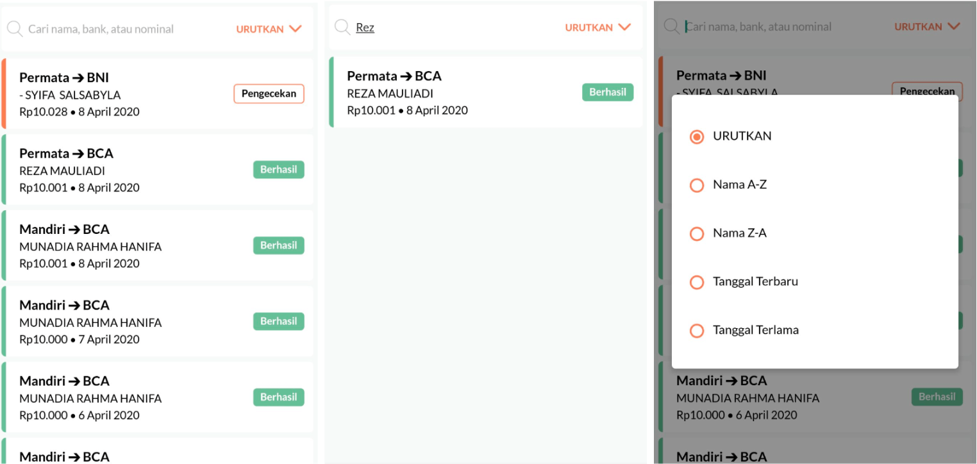
Task: Open the "Permata → BNI" transaction title in the full list
Action: point(64,78)
